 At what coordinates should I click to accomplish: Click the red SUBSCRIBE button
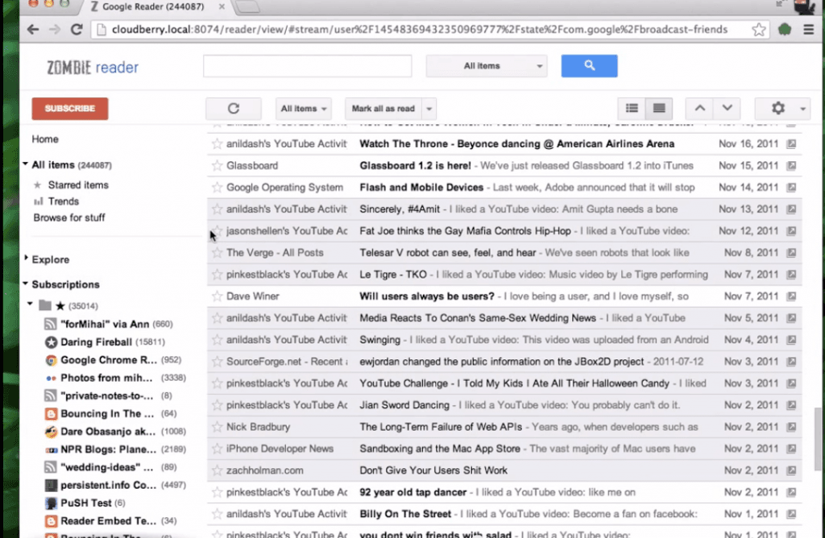coord(70,109)
